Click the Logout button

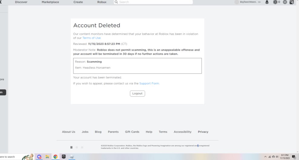point(137,93)
